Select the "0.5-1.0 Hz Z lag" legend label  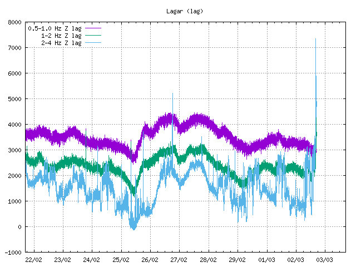pyautogui.click(x=54, y=27)
